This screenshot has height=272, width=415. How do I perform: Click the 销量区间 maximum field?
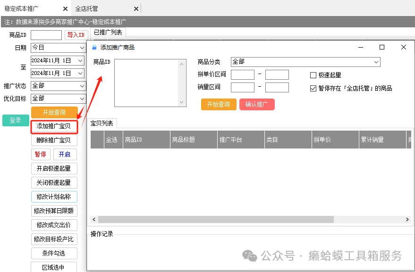277,88
